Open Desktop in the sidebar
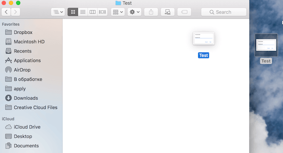The width and height of the screenshot is (283, 153). pyautogui.click(x=23, y=137)
